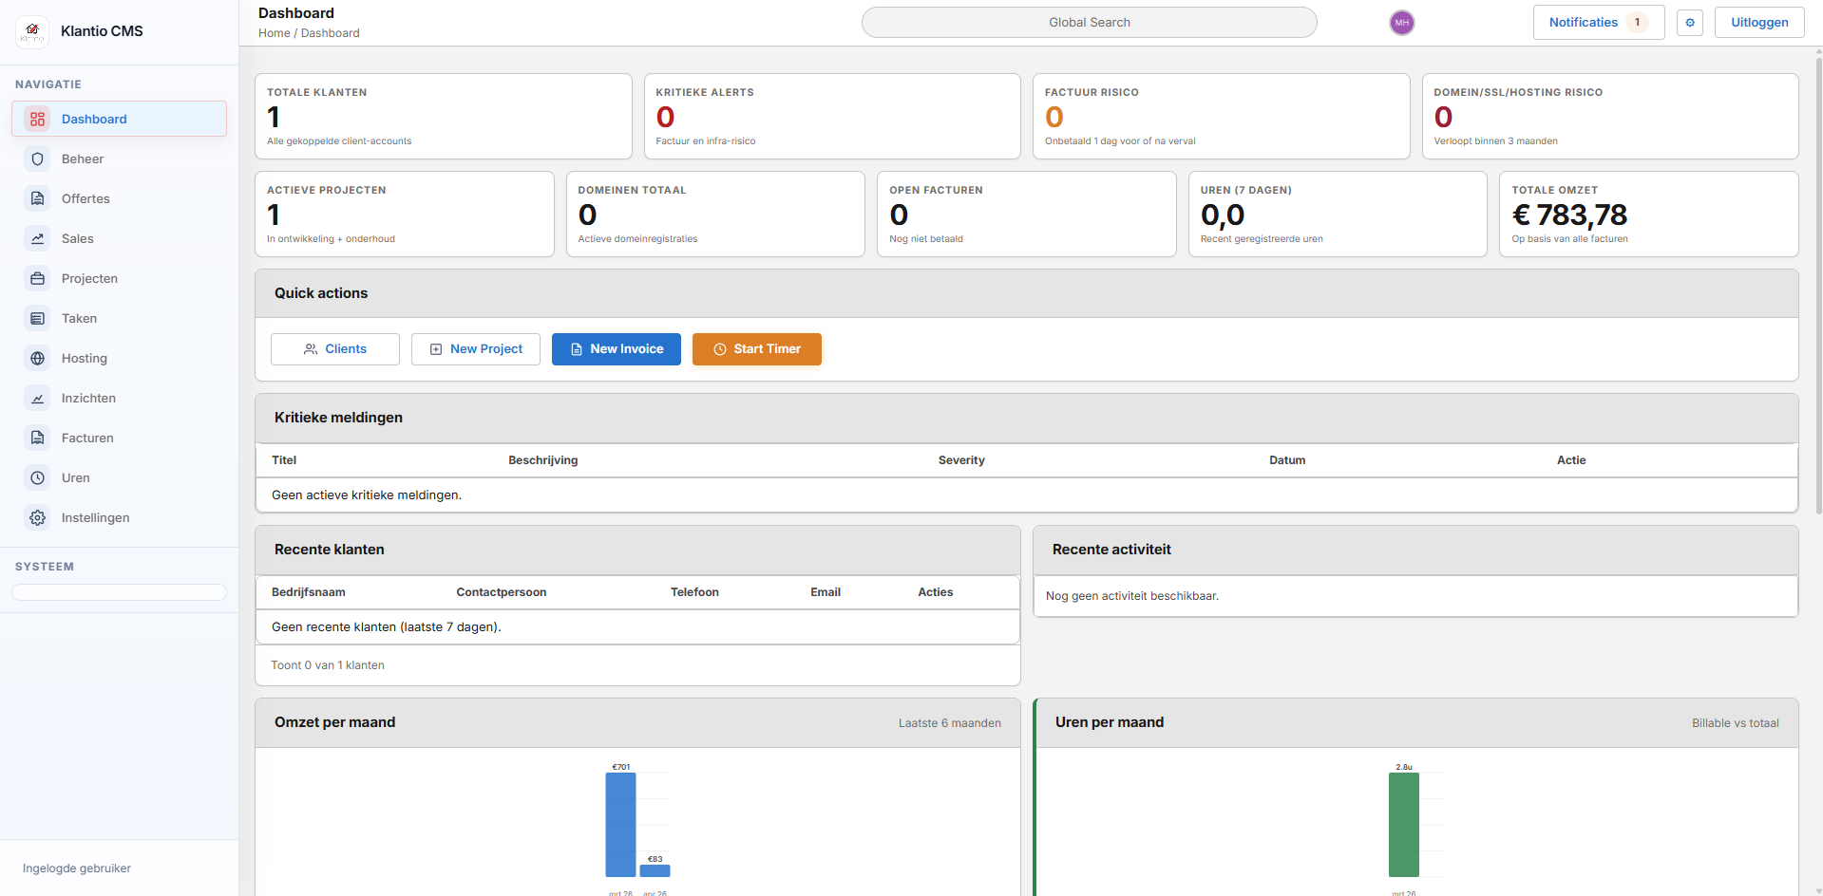Click the Datum column header
The height and width of the screenshot is (896, 1823).
click(x=1287, y=460)
